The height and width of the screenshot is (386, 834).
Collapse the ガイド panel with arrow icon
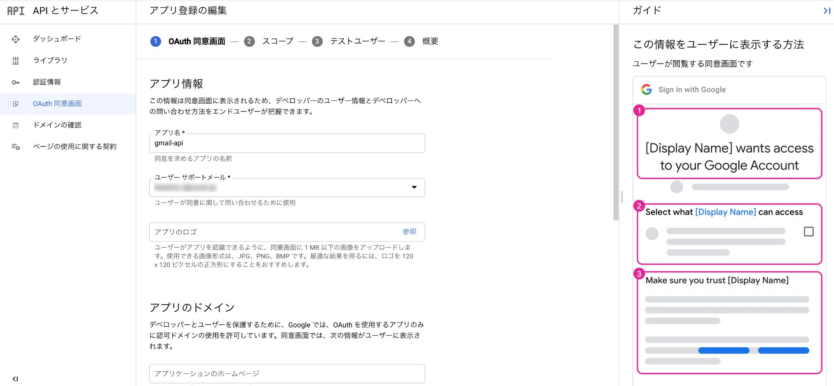827,11
